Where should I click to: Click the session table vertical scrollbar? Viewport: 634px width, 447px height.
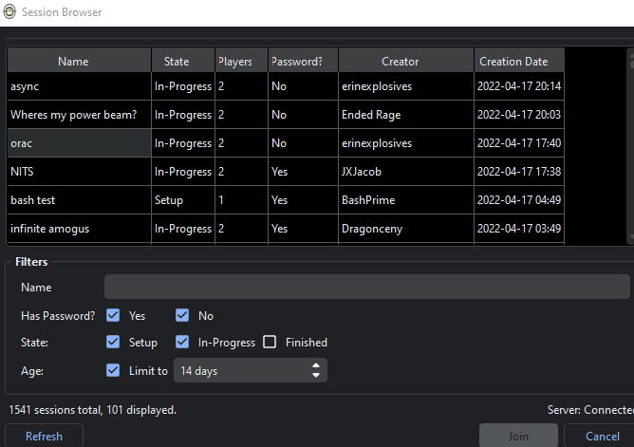631,145
